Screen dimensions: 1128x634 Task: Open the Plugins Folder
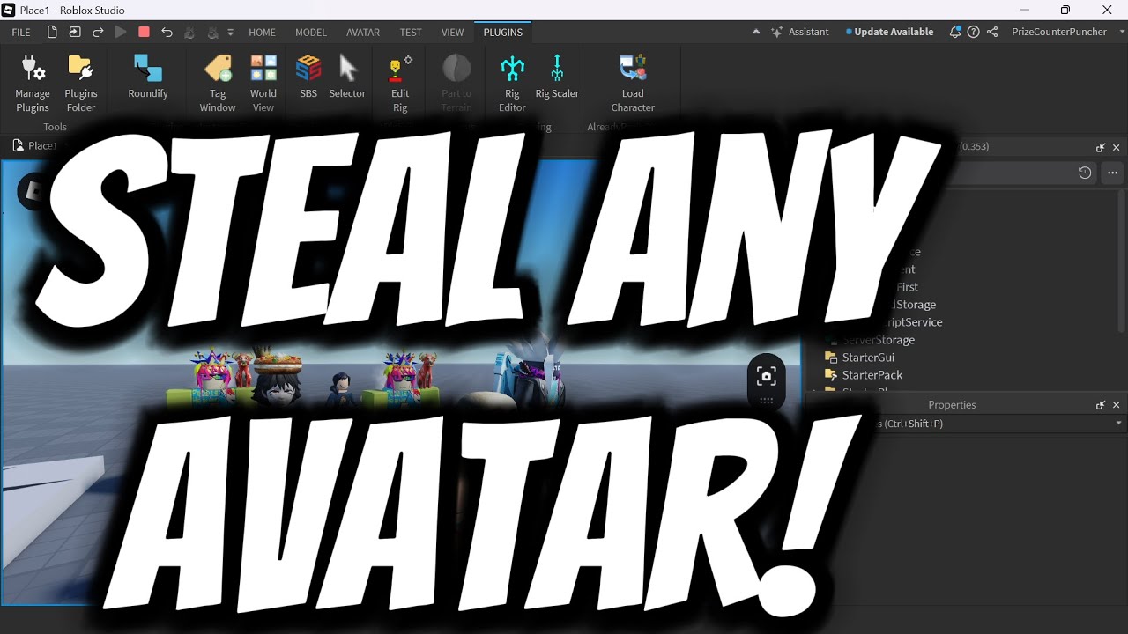[x=81, y=84]
